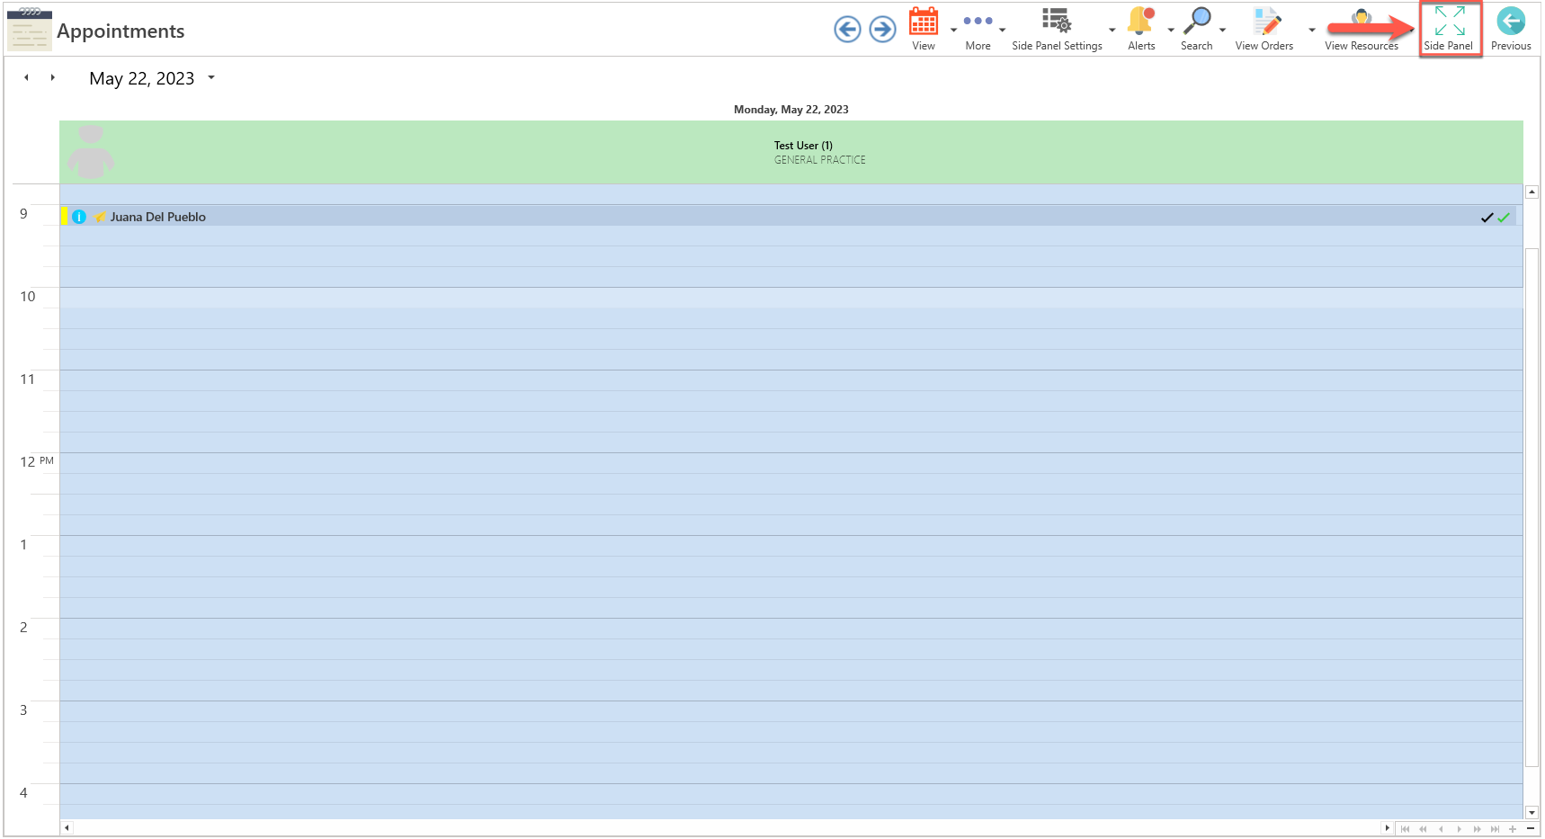Screen dimensions: 1545x839
Task: Click the blue info icon on Juana's appointment
Action: coord(79,217)
